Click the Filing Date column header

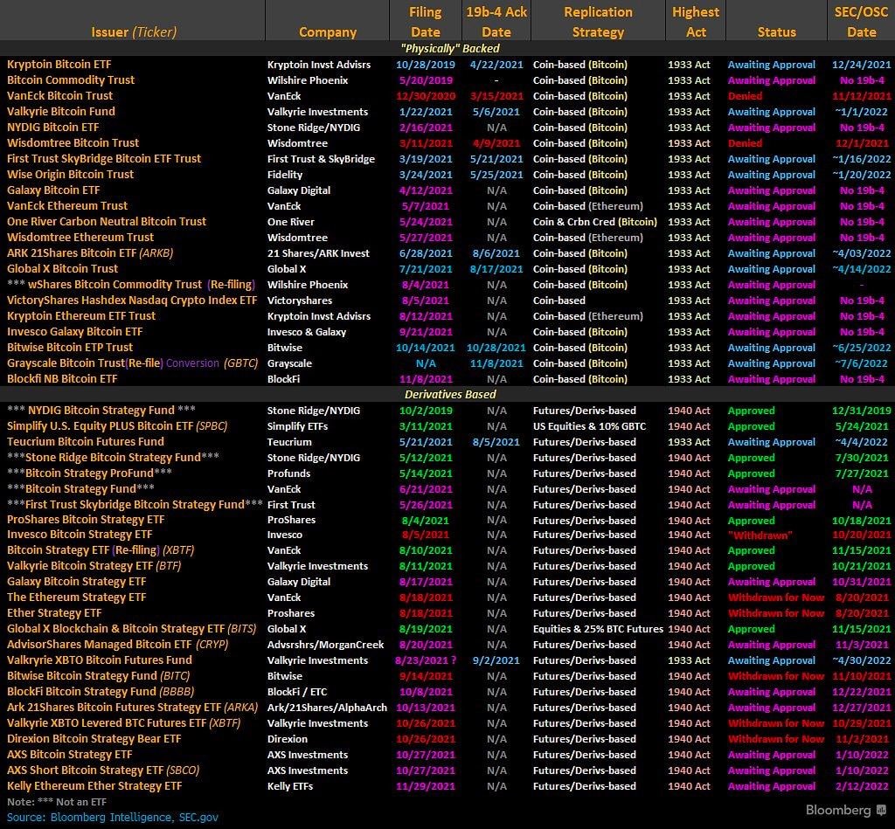click(x=426, y=22)
